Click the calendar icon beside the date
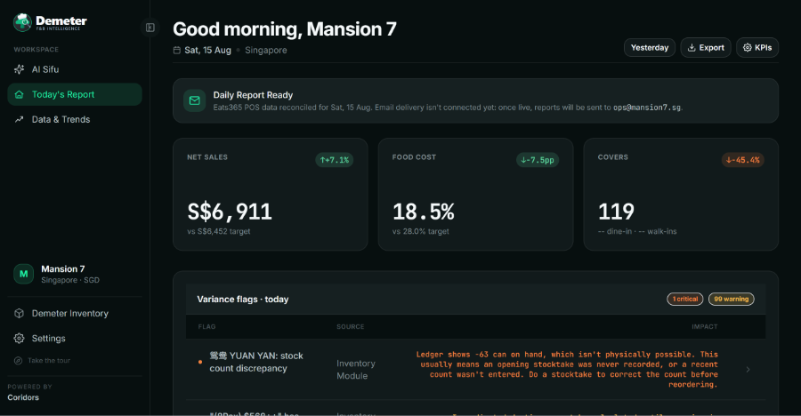 (177, 50)
